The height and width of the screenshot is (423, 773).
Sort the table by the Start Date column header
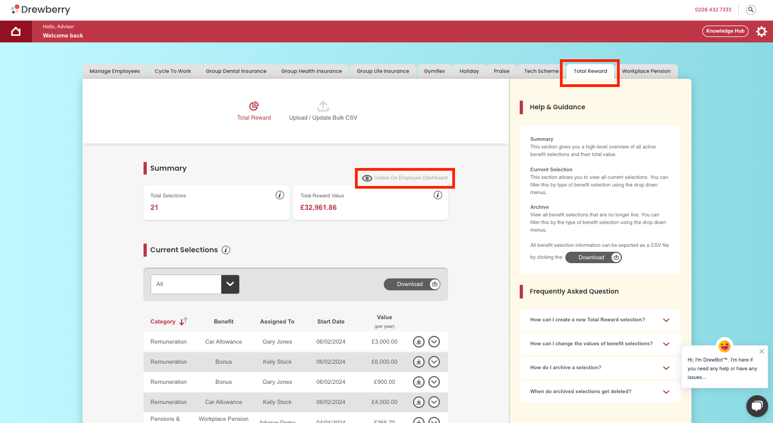tap(331, 321)
